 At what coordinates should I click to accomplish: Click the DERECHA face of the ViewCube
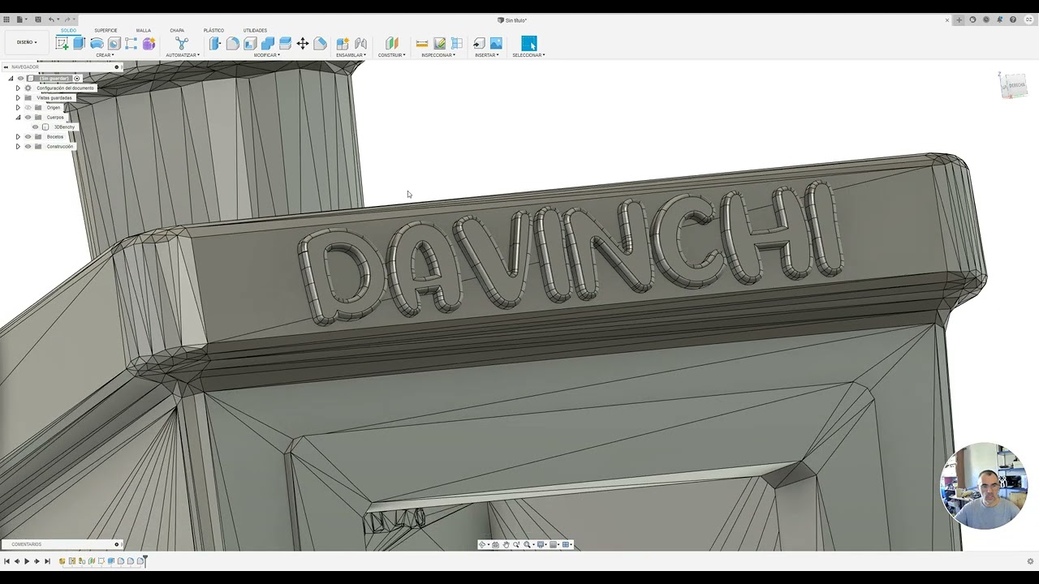point(1016,84)
